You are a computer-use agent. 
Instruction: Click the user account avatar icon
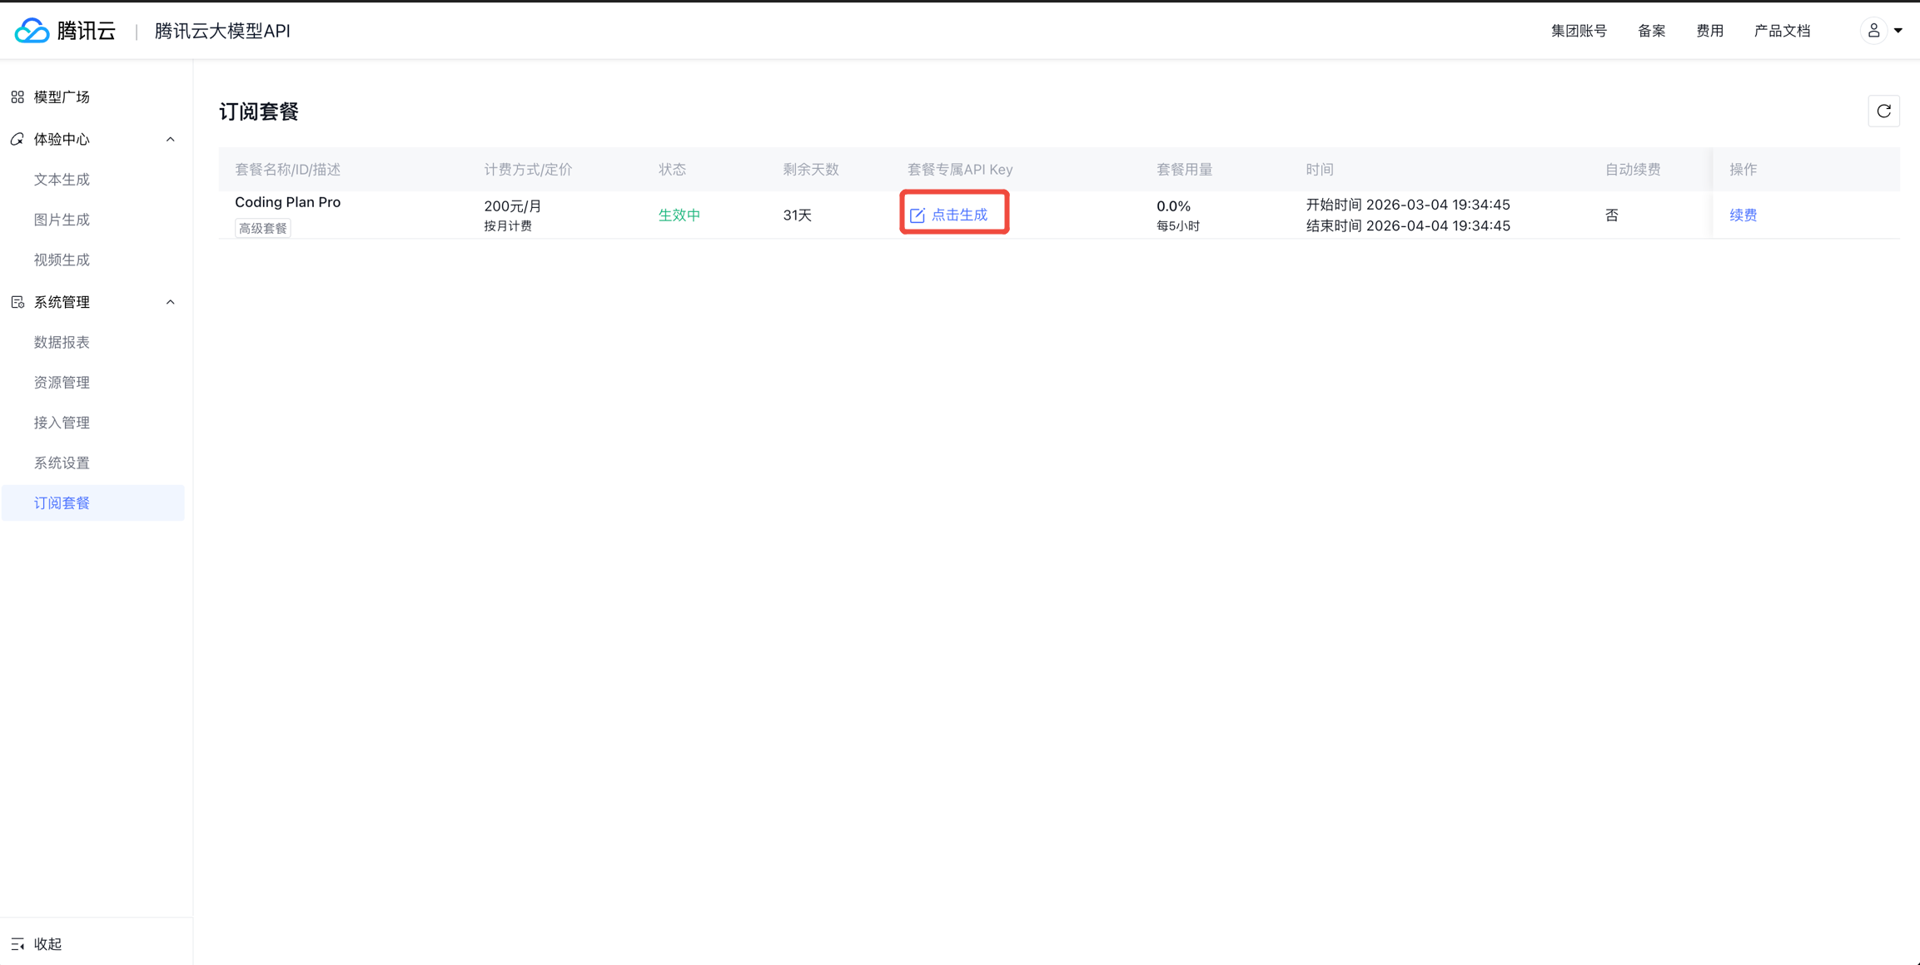tap(1873, 31)
